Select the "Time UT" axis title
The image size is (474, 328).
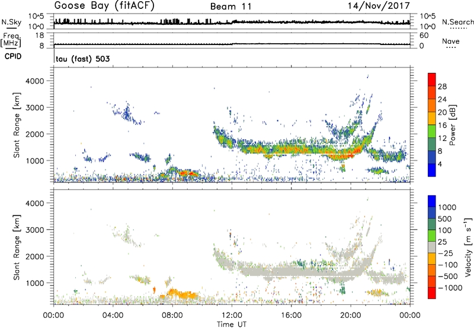(x=232, y=324)
